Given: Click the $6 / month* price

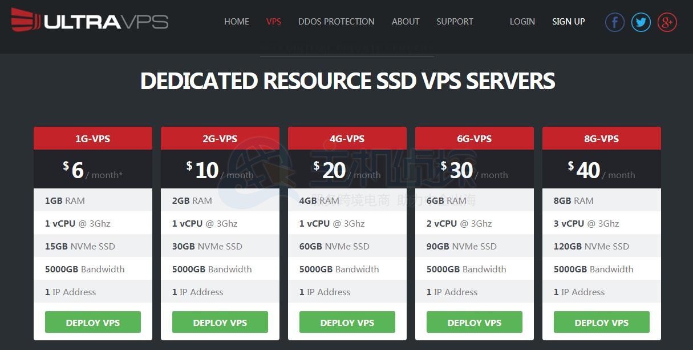Looking at the screenshot, I should coord(93,170).
